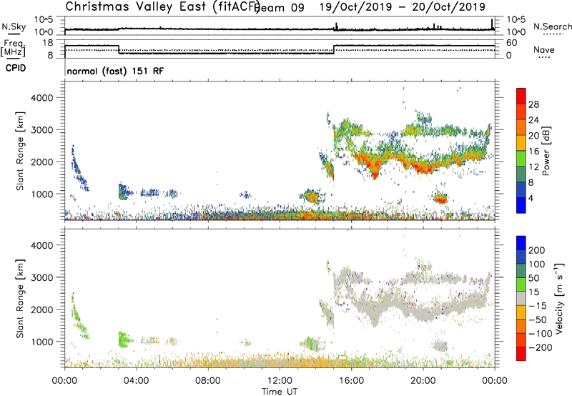
Task: Click the "28" label on the power colorbar
Action: [533, 104]
